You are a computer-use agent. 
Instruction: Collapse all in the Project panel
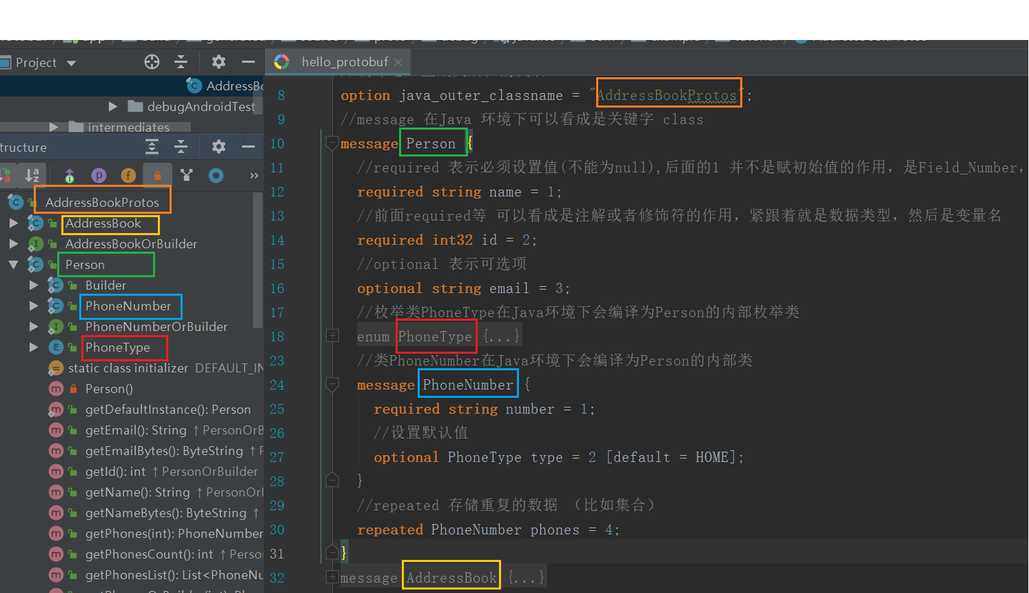(181, 62)
